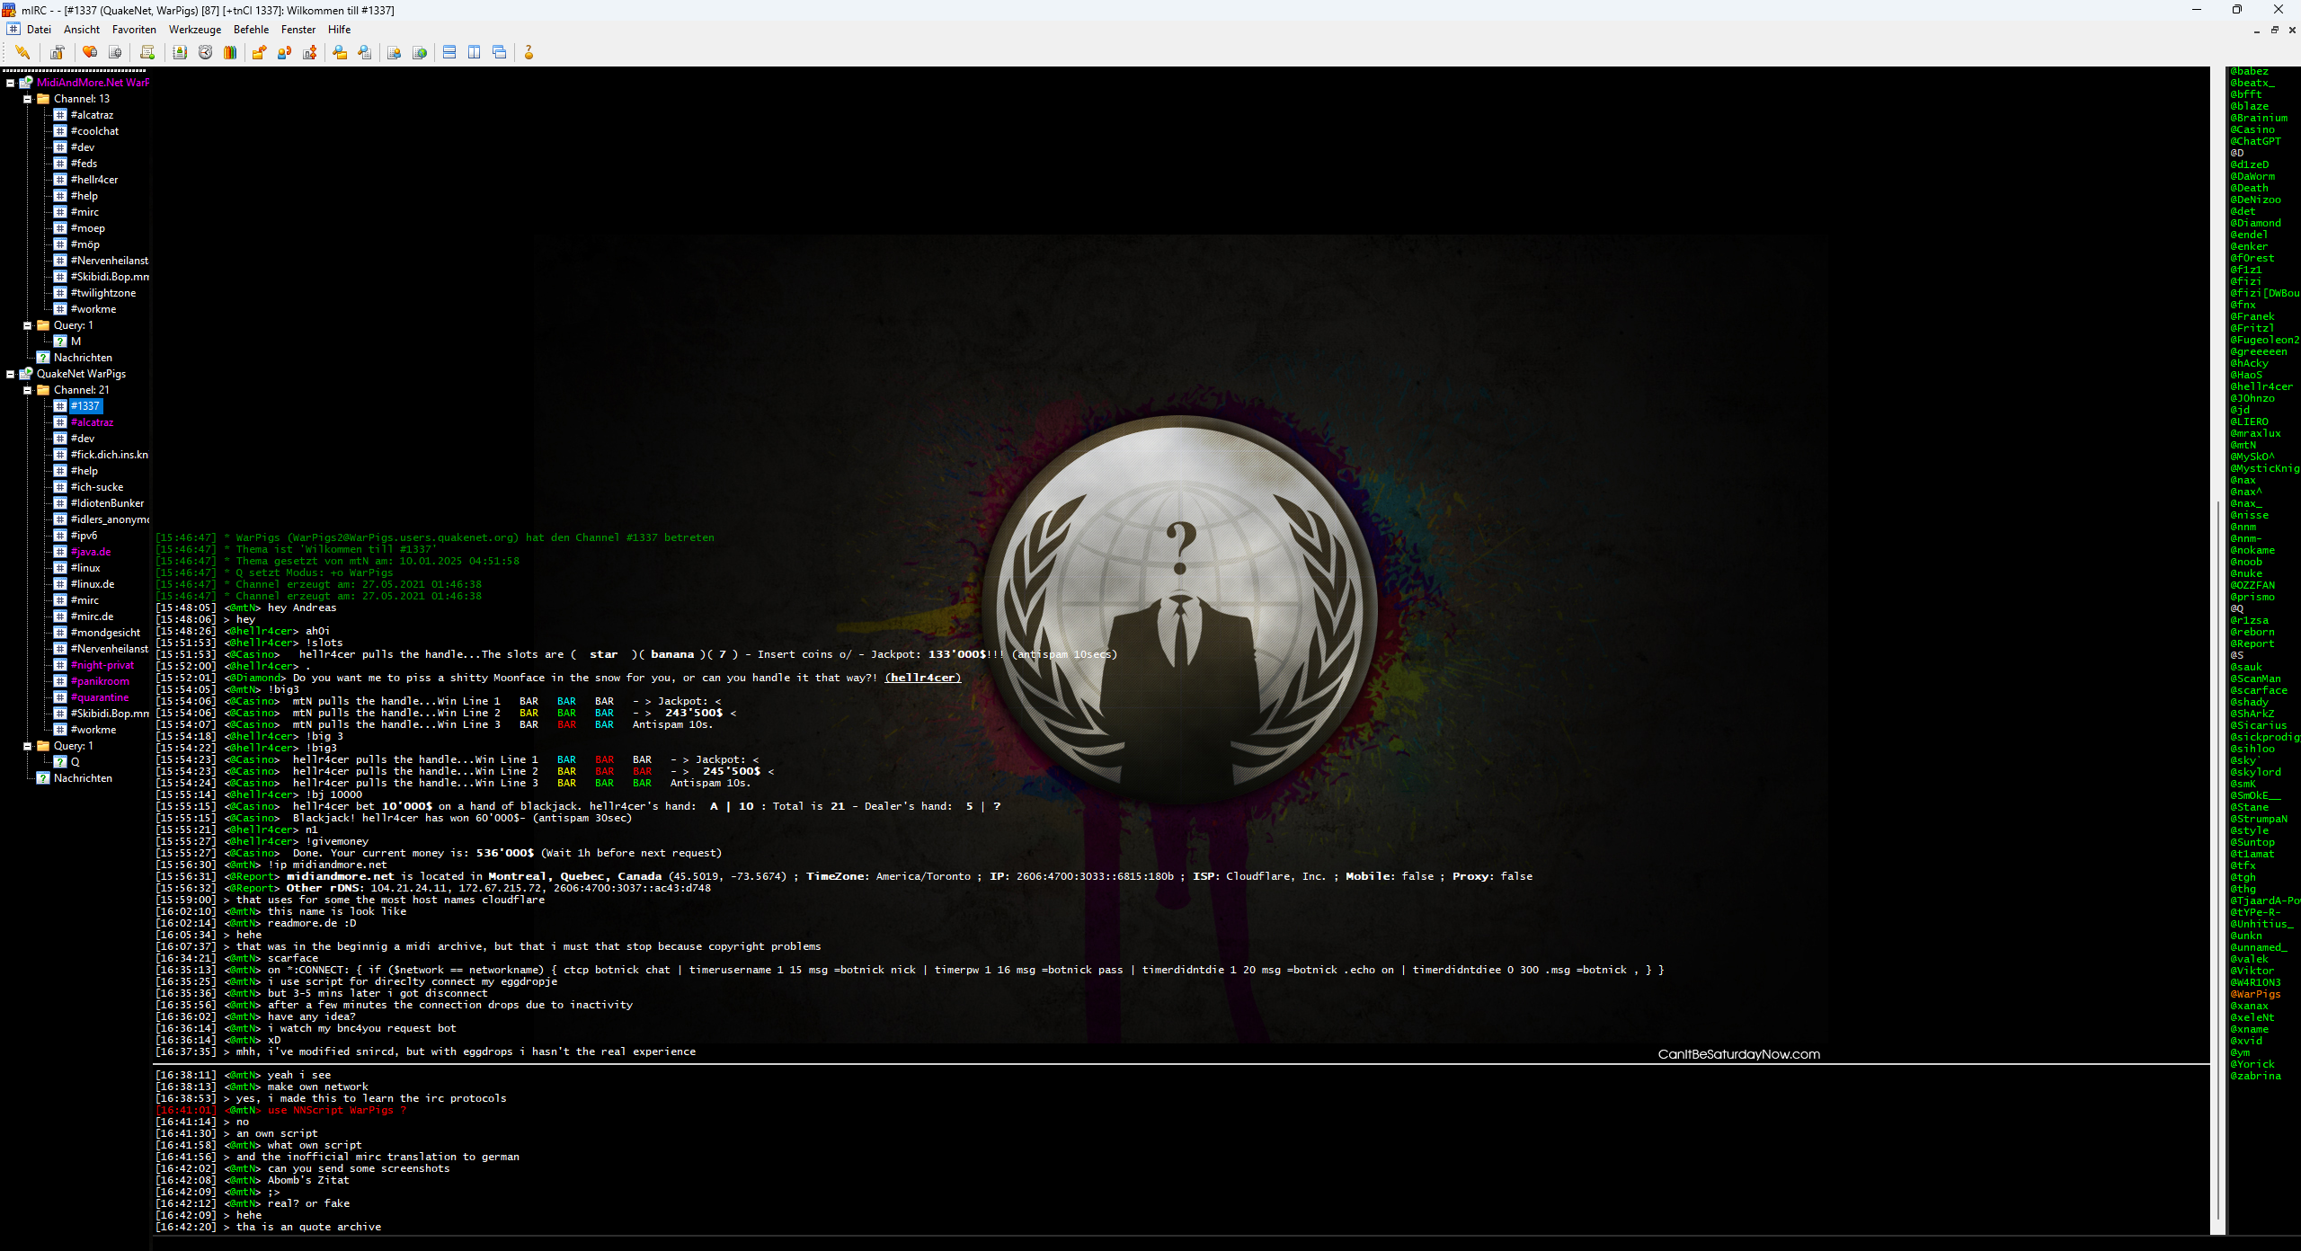
Task: Collapse the QuakeNet Query: 1 folder
Action: (27, 746)
